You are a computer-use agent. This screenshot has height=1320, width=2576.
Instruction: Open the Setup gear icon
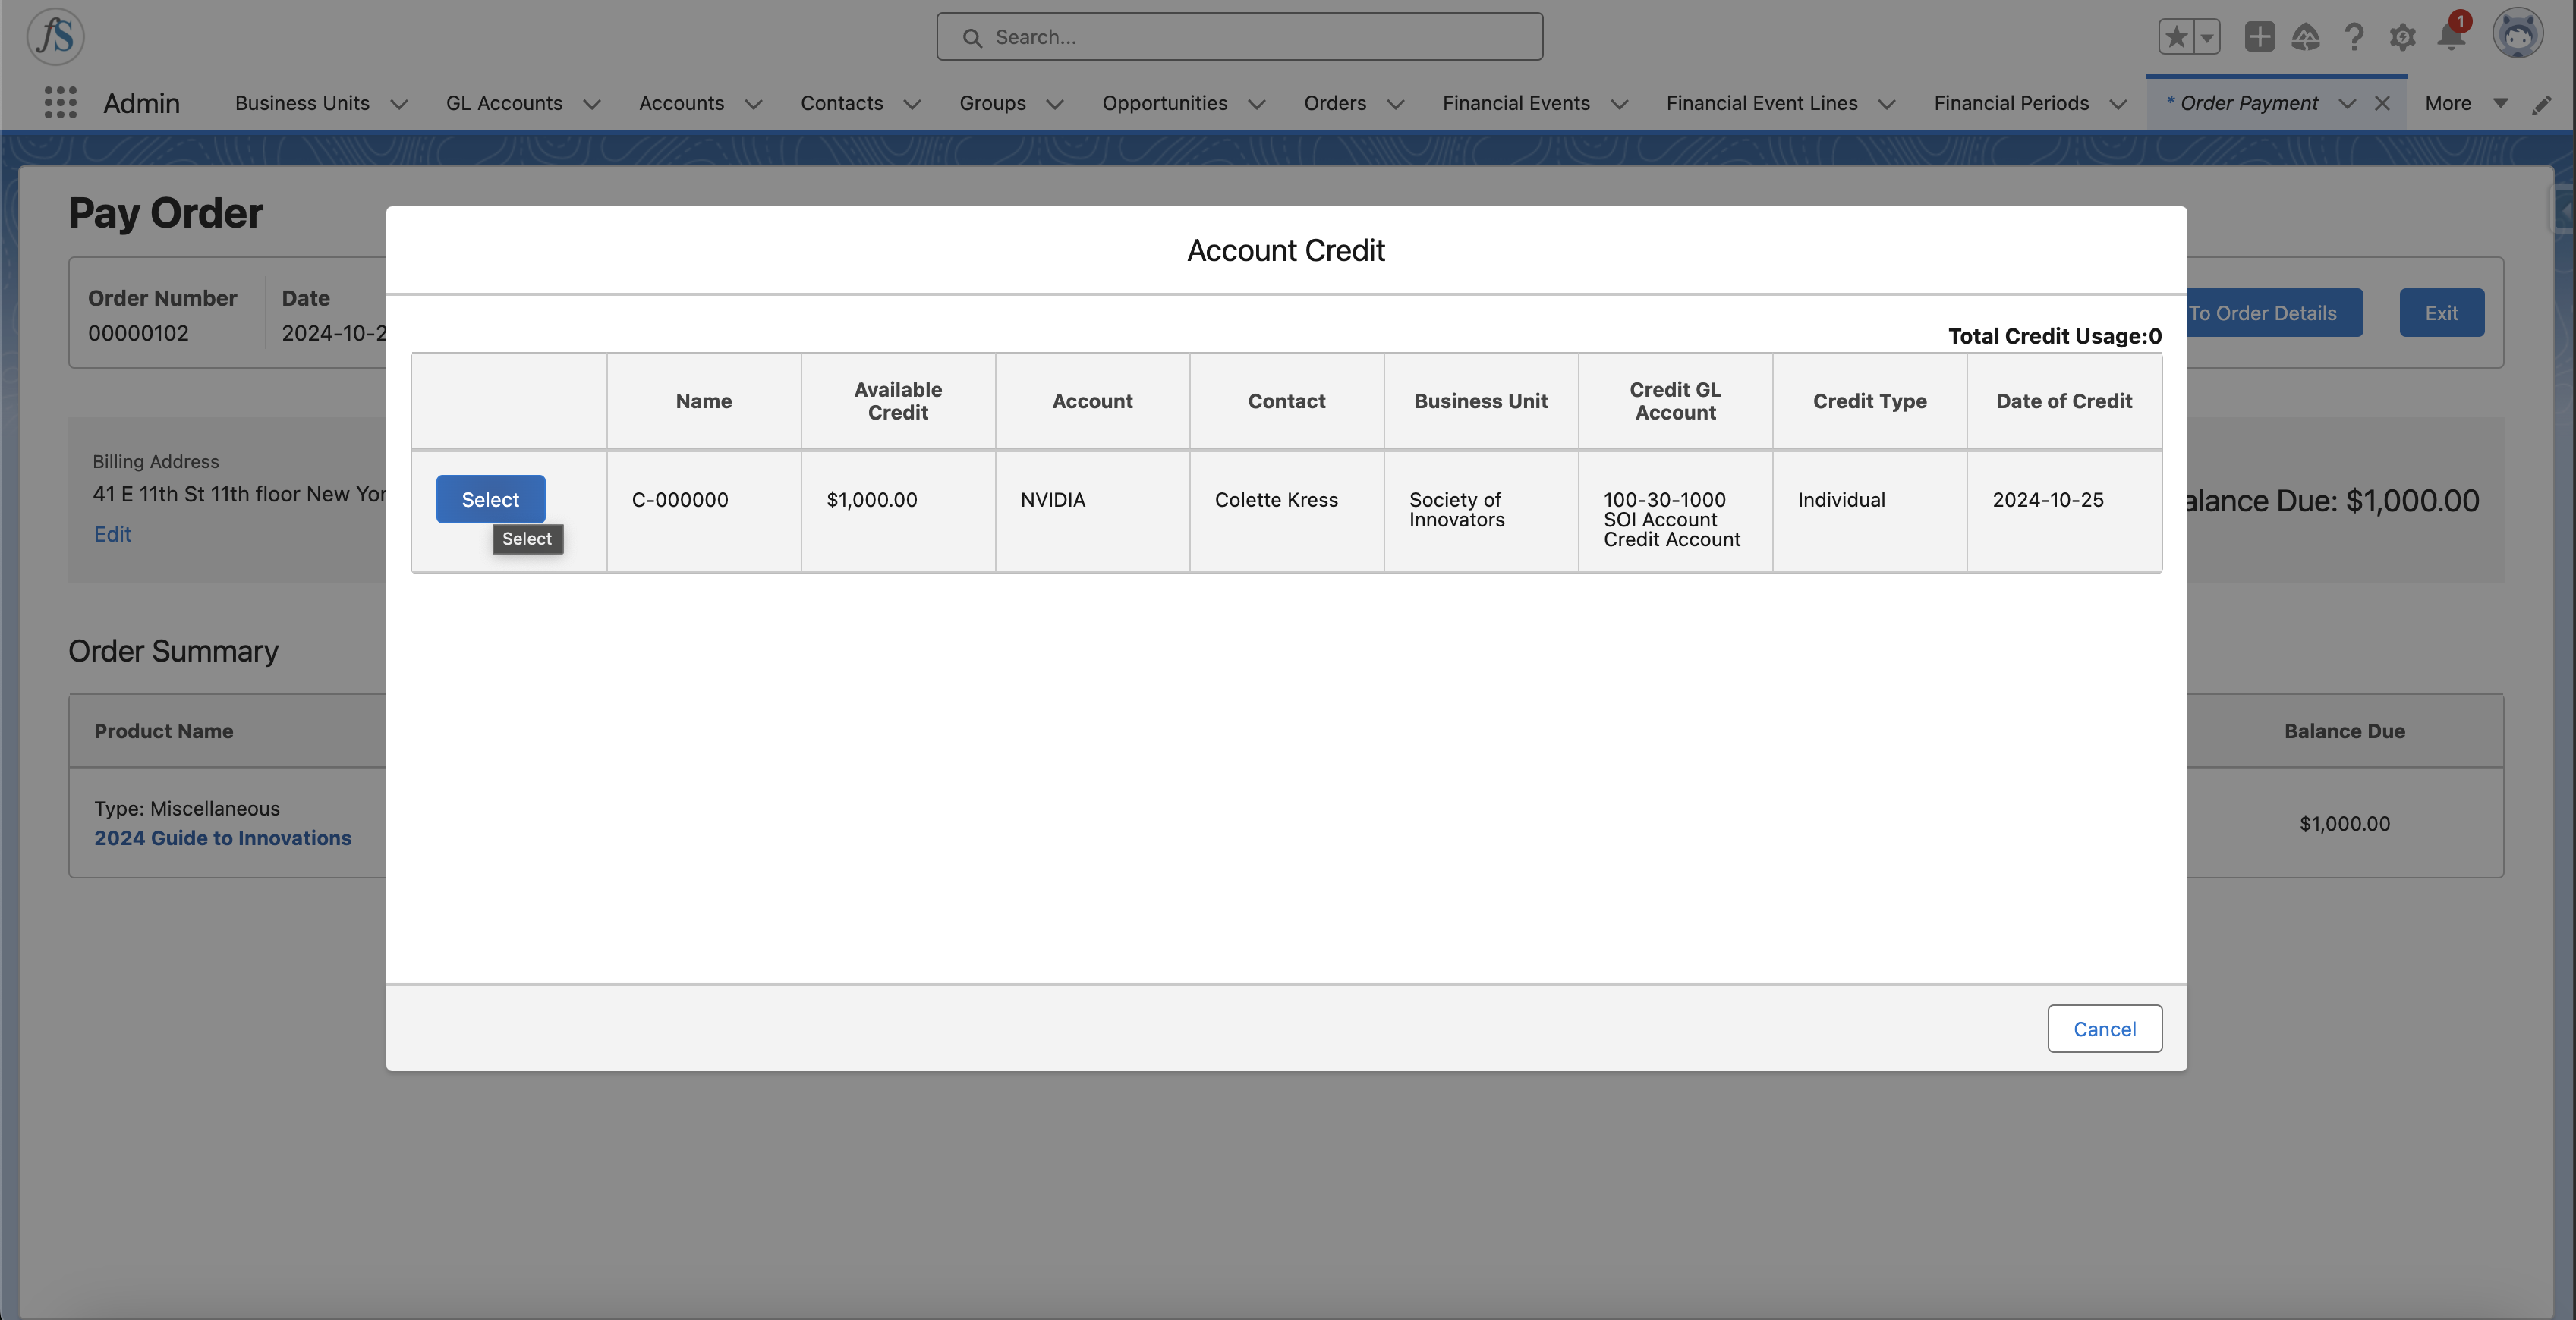(2402, 37)
